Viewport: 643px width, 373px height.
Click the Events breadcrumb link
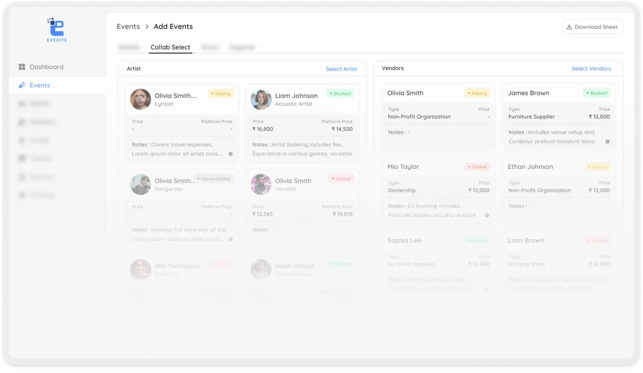click(x=128, y=27)
